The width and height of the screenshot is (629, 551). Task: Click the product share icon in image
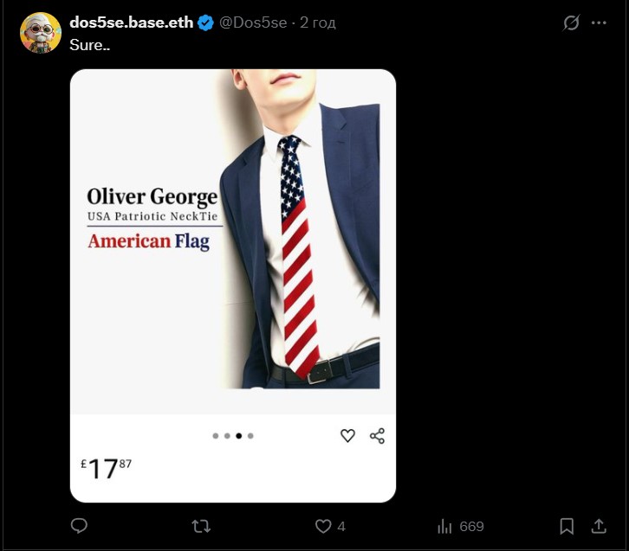click(x=377, y=436)
